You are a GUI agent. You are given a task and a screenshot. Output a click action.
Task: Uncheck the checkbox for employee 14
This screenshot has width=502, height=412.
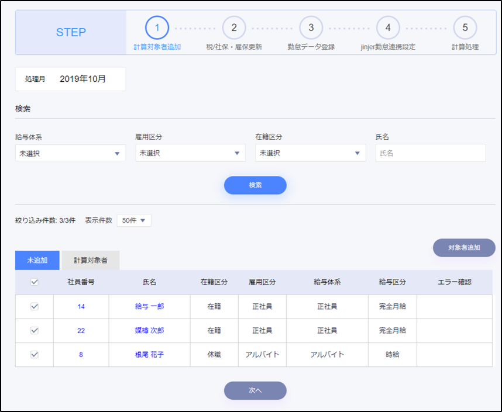[x=35, y=307]
